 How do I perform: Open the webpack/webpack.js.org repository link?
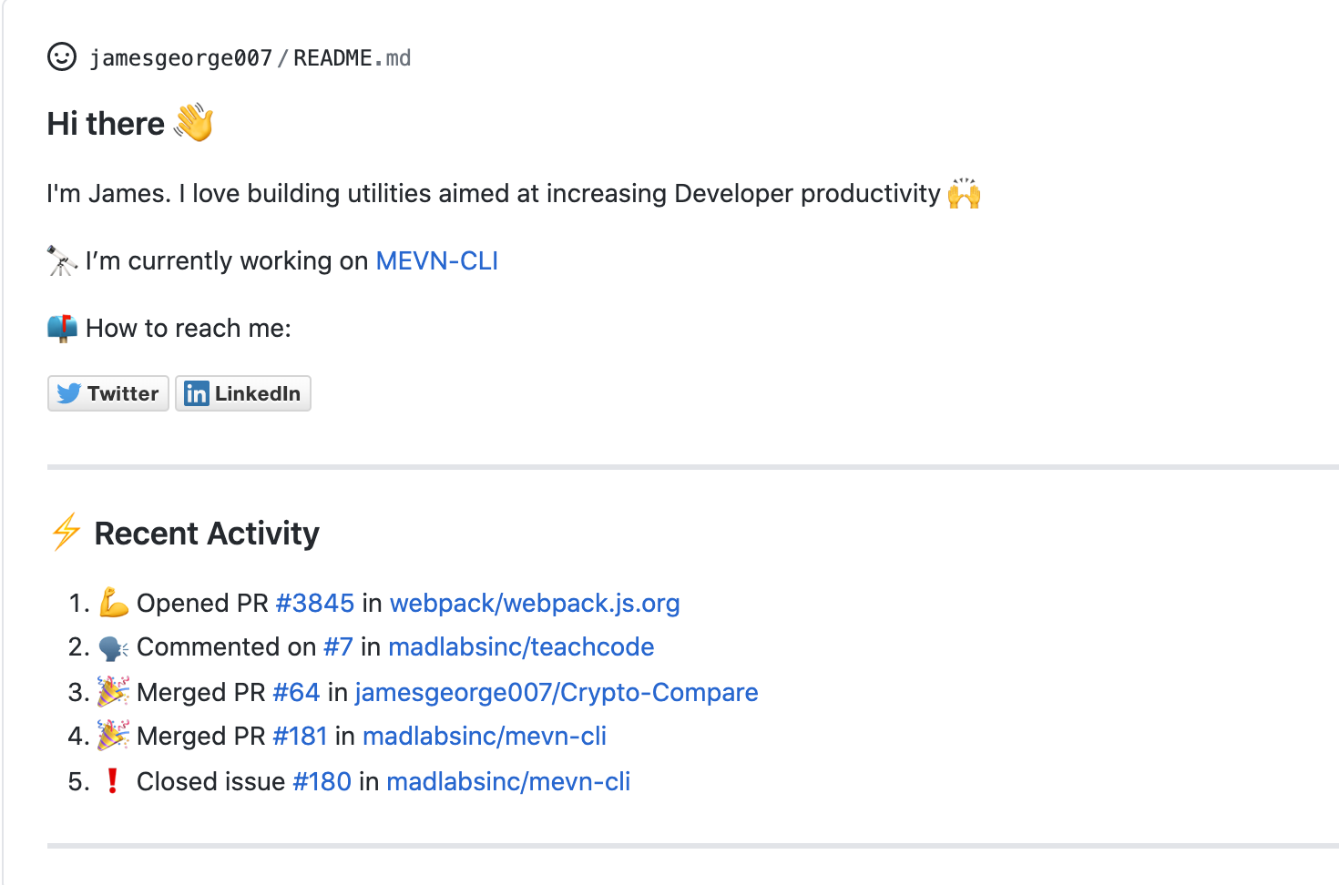pos(535,603)
